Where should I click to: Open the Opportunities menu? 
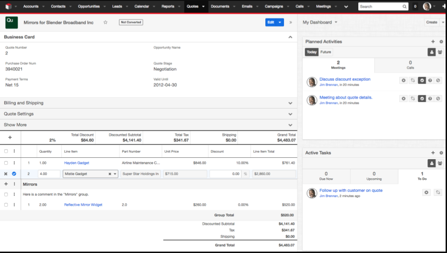tap(89, 6)
